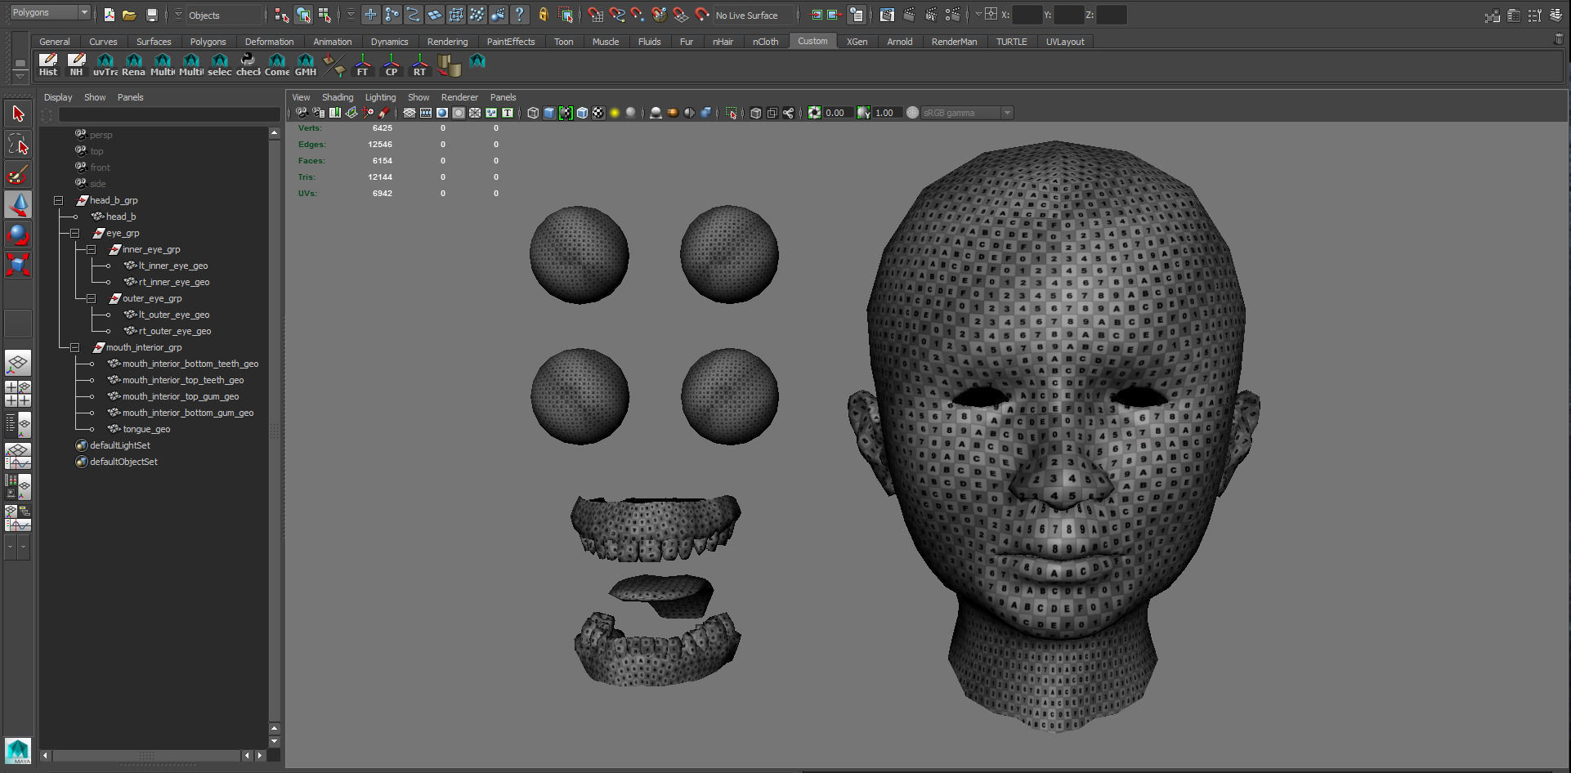Open the viewport Shading menu

coord(338,97)
